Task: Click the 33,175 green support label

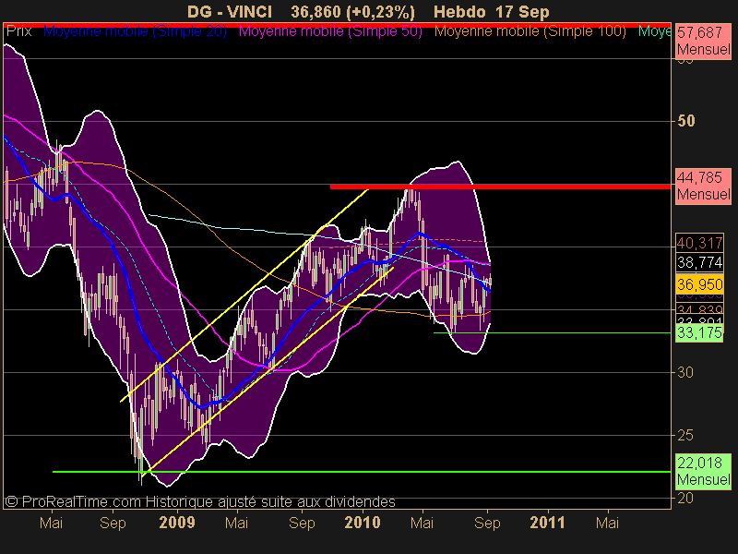Action: point(699,333)
